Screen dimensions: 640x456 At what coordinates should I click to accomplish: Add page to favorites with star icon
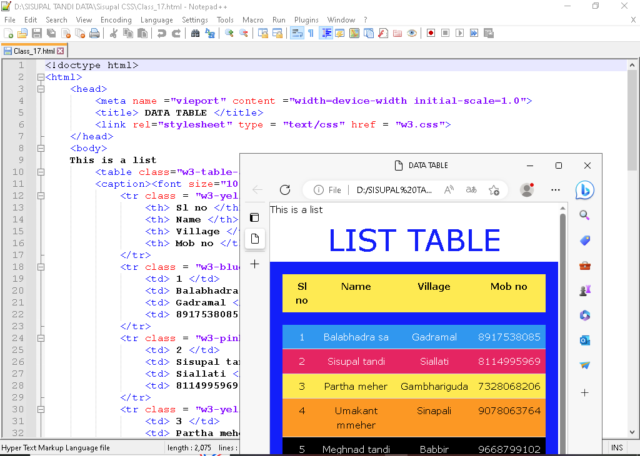point(494,190)
